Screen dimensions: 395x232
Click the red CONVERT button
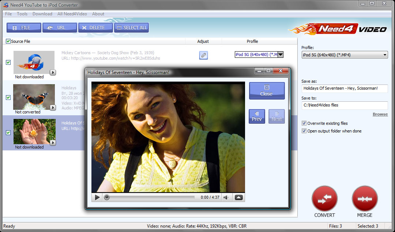click(324, 199)
